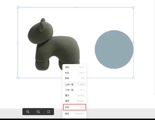Click the top-left corner selection handle
Image resolution: width=155 pixels, height=120 pixels.
coord(18,7)
